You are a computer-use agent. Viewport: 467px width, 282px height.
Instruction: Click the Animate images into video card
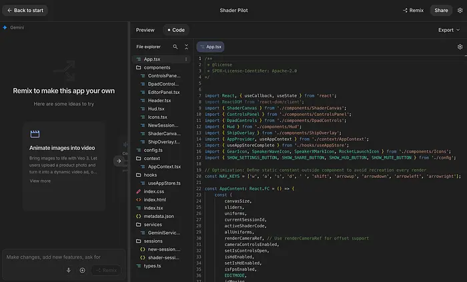[x=64, y=166]
